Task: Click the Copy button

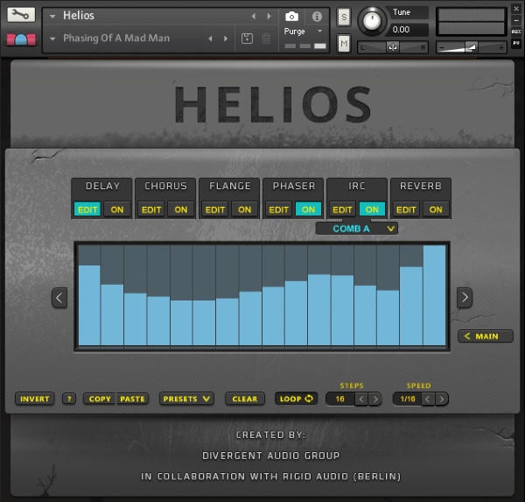Action: 100,399
